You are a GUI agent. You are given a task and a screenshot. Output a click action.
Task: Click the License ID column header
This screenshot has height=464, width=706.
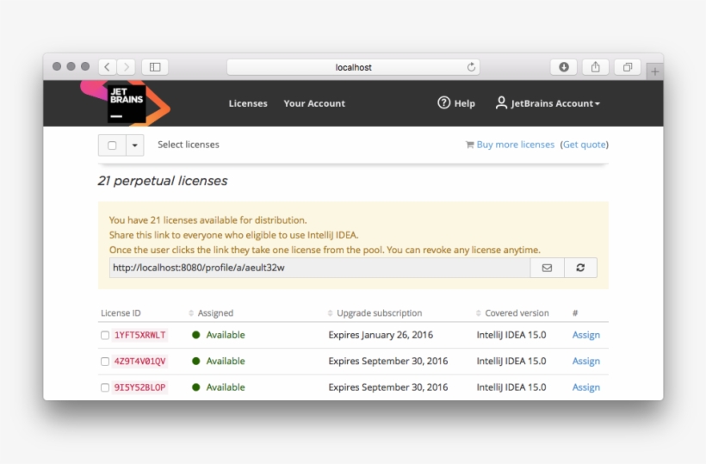121,312
